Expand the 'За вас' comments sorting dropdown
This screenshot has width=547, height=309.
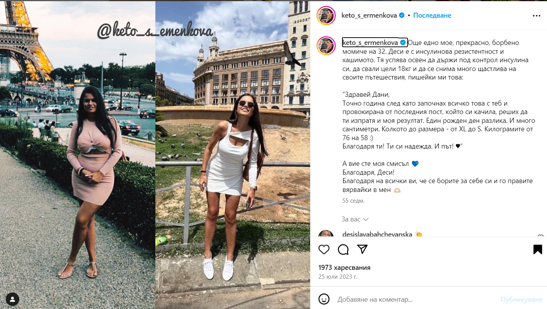click(355, 219)
